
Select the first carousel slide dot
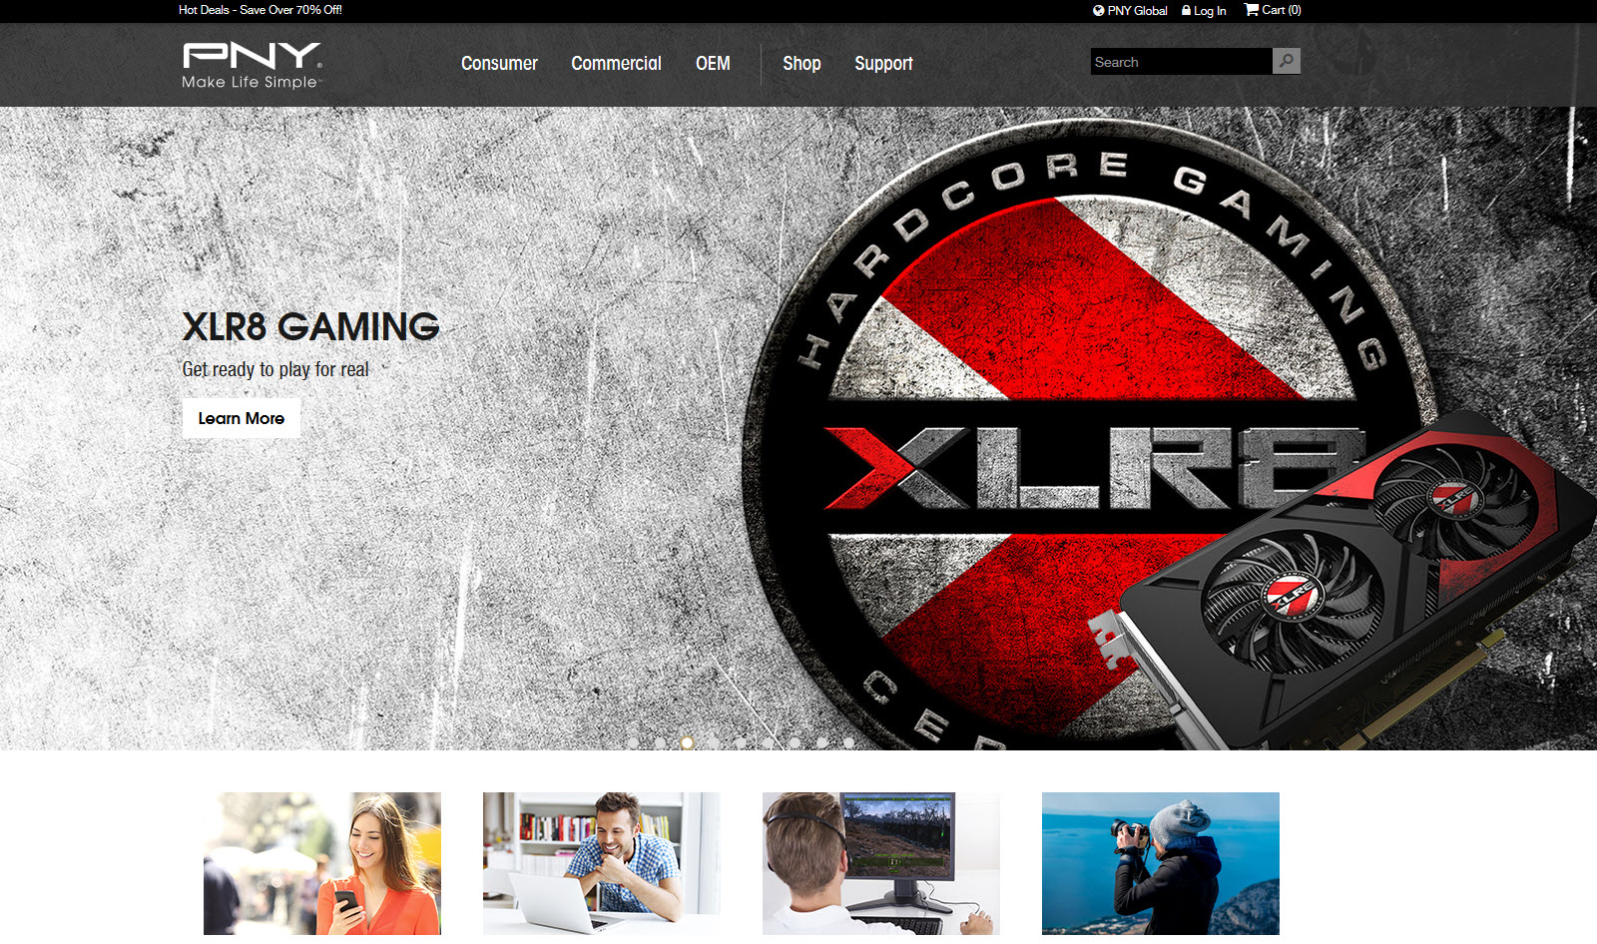(633, 743)
